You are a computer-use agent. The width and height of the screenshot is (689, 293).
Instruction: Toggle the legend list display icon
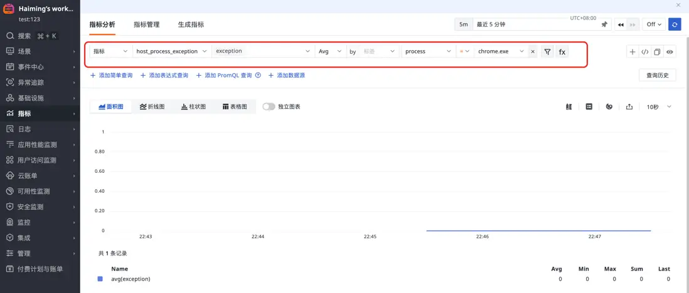click(x=589, y=107)
